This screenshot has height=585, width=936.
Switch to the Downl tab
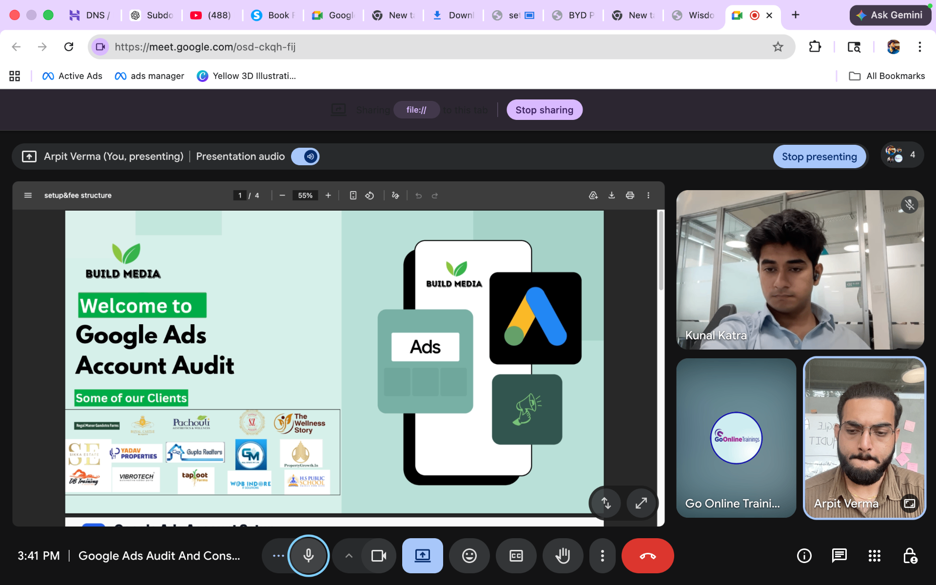click(453, 15)
